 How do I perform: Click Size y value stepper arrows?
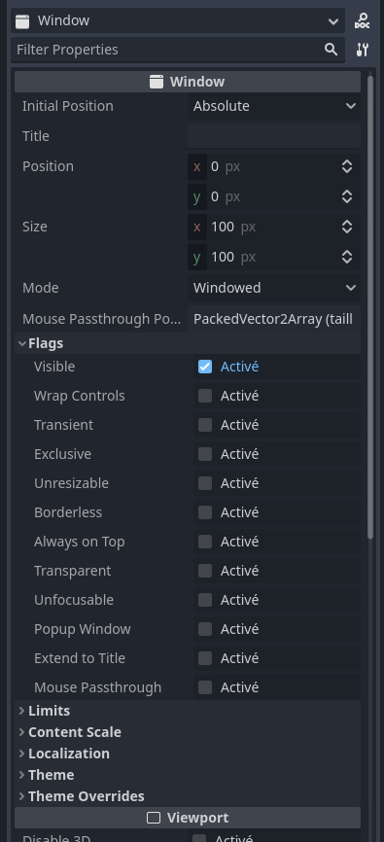coord(347,257)
